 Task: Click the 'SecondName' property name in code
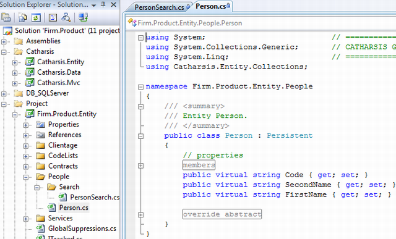coord(308,185)
